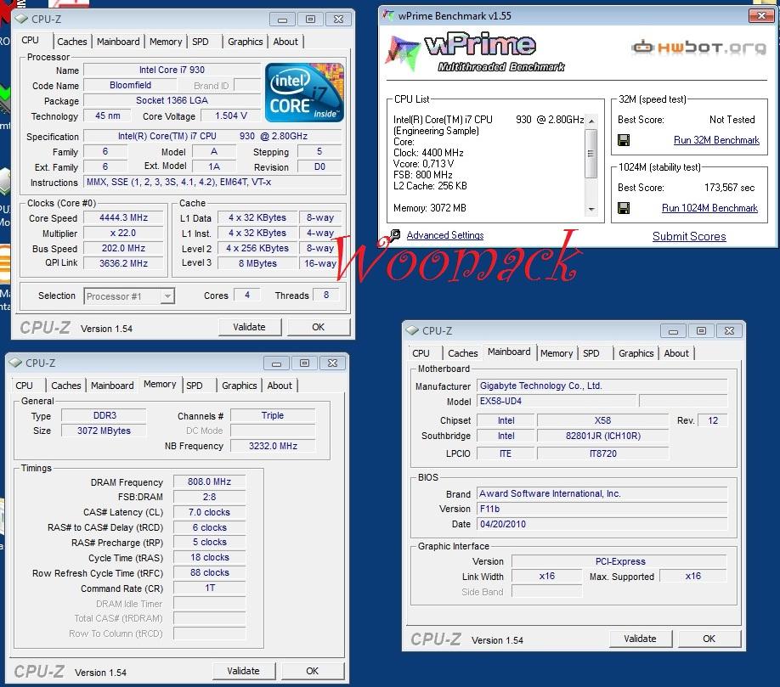
Task: Open Advanced Settings link in wPrime
Action: coord(445,235)
